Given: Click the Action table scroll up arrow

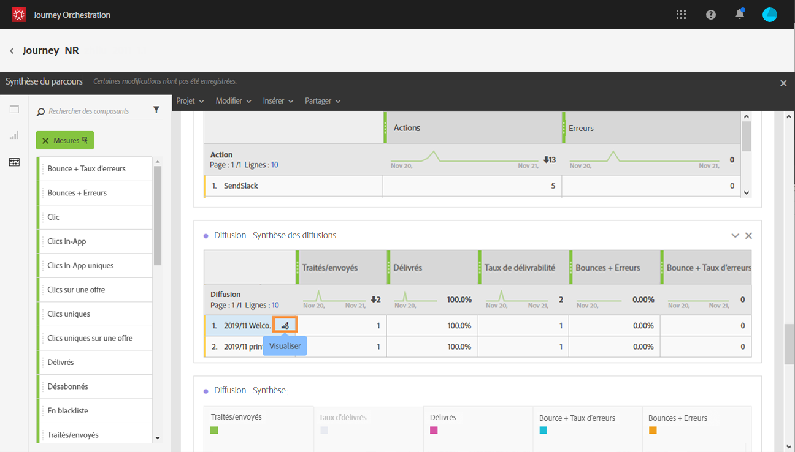Looking at the screenshot, I should (747, 116).
